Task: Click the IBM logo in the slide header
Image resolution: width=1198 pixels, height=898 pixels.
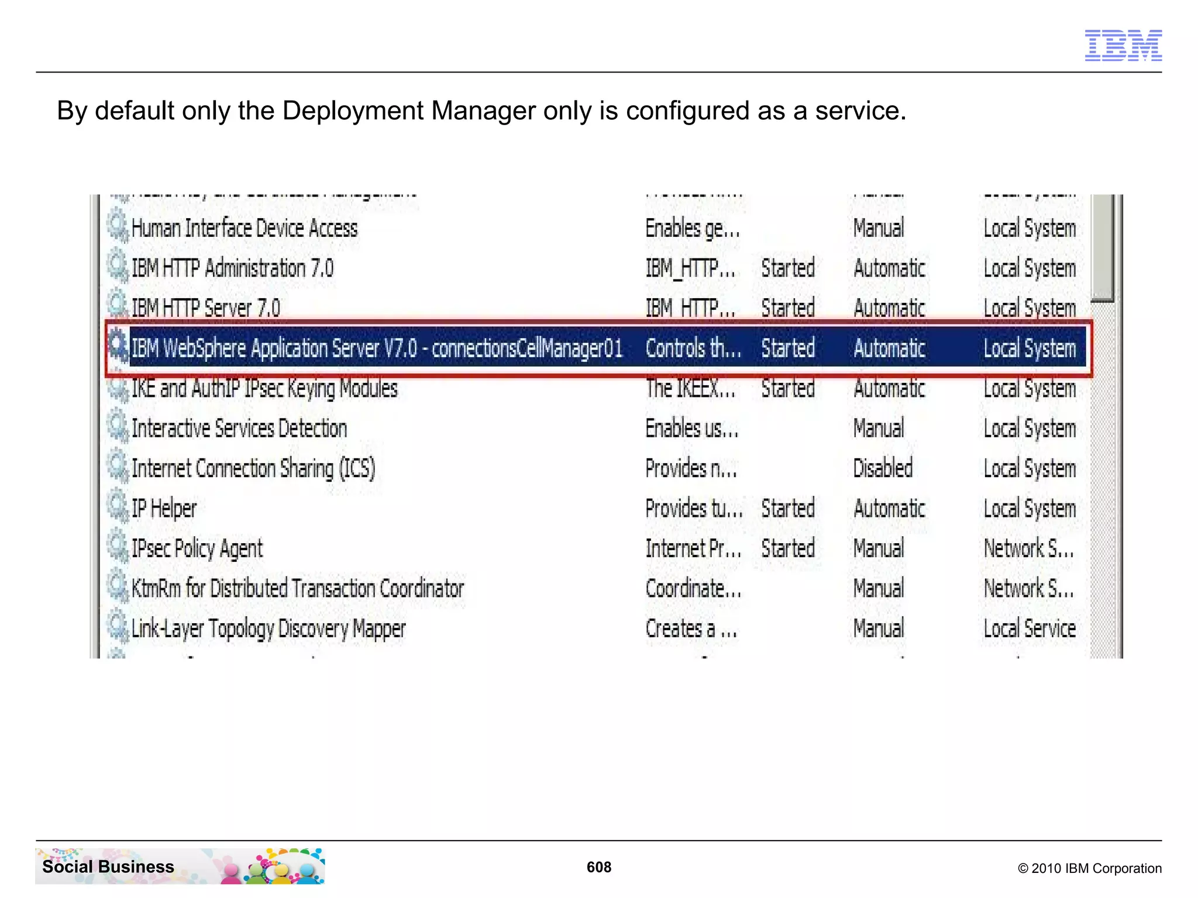Action: tap(1123, 45)
